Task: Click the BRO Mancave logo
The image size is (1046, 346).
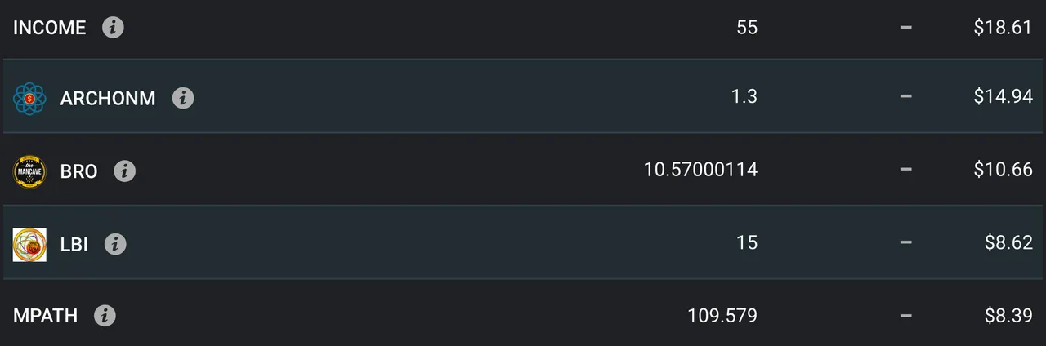Action: [29, 171]
